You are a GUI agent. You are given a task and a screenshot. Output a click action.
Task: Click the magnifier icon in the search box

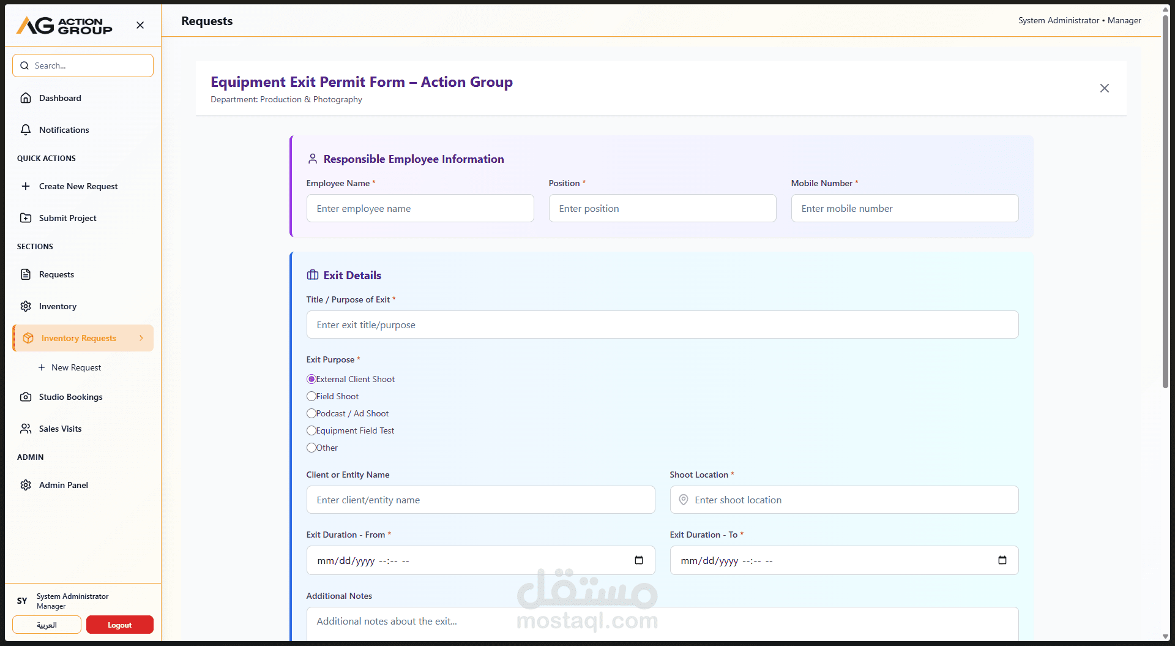point(24,66)
